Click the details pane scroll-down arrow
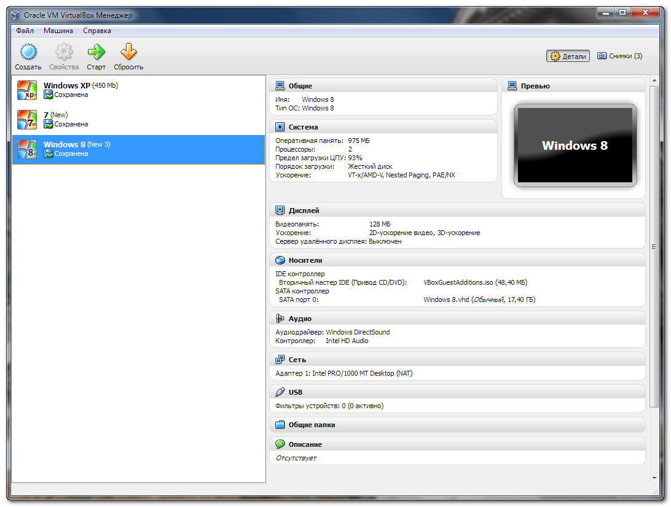This screenshot has height=507, width=671. coord(654,478)
